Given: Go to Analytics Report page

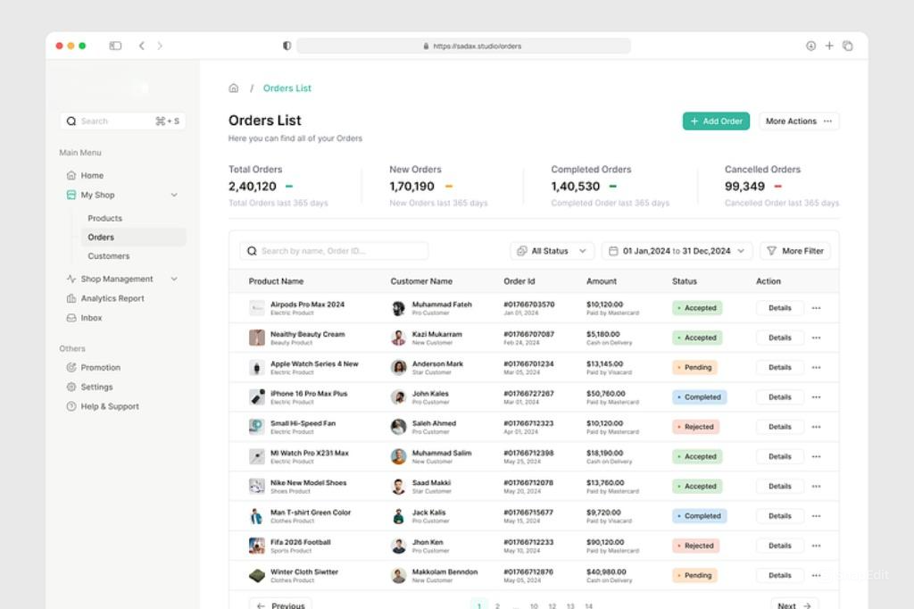Looking at the screenshot, I should coord(112,298).
